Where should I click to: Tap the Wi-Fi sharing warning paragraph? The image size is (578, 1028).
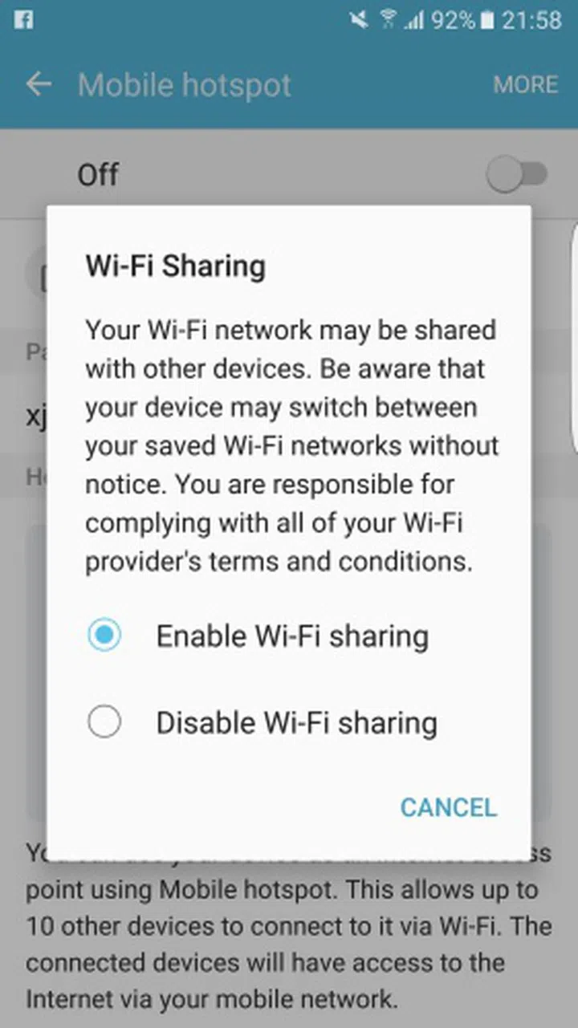pos(291,445)
